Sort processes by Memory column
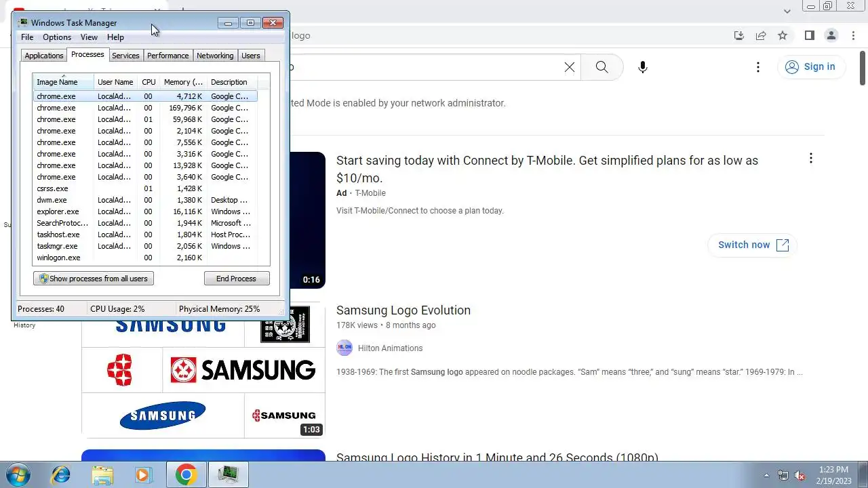 tap(183, 82)
